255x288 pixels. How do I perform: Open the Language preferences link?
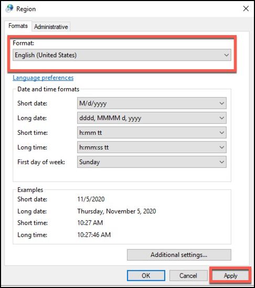[43, 78]
